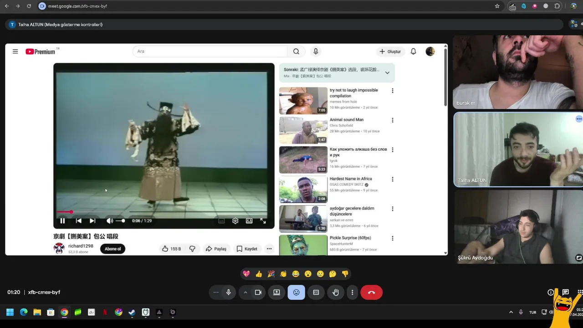Expand the "Sonraki" up-next playlist chevron
This screenshot has height=328, width=583.
point(387,73)
